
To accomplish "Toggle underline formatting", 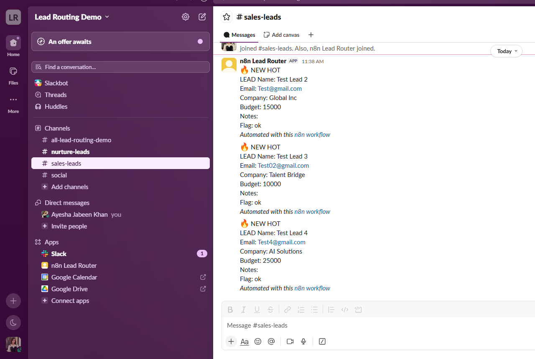I will point(257,310).
